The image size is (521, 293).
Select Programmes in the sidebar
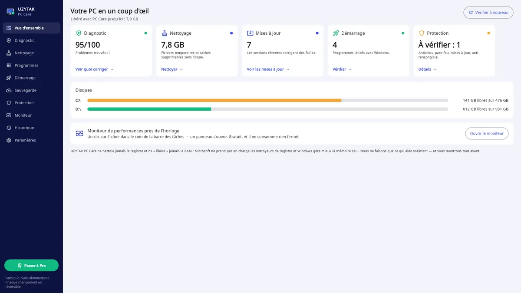pyautogui.click(x=31, y=66)
